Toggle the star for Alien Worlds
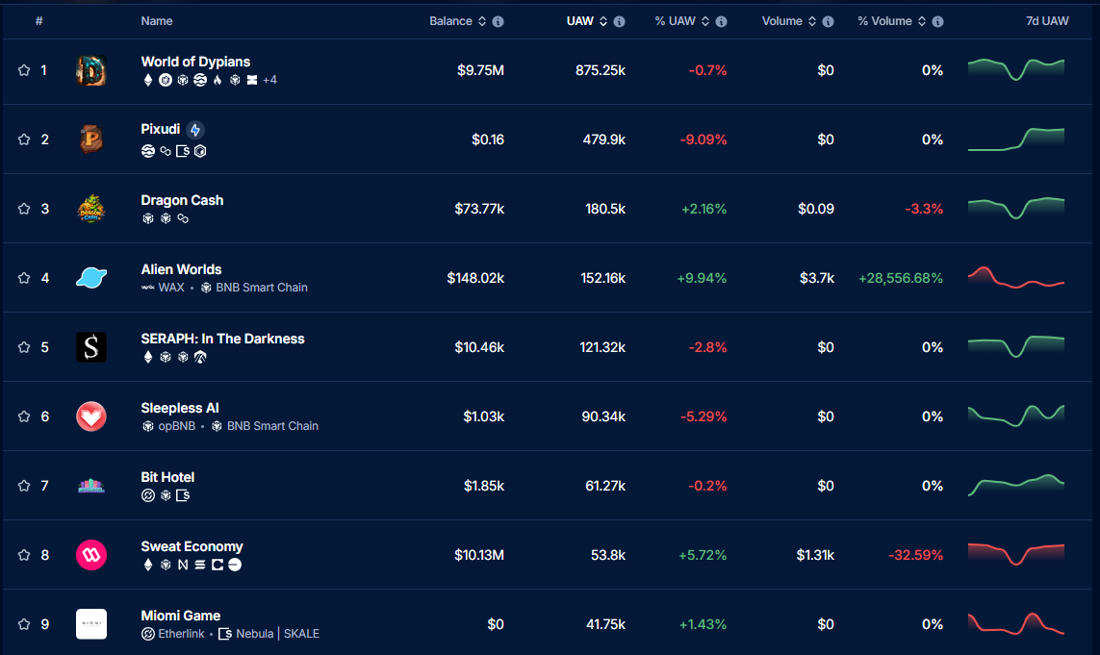Viewport: 1100px width, 655px height. click(x=24, y=278)
